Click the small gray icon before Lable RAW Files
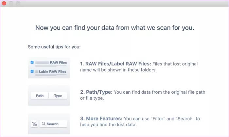 tap(37, 72)
